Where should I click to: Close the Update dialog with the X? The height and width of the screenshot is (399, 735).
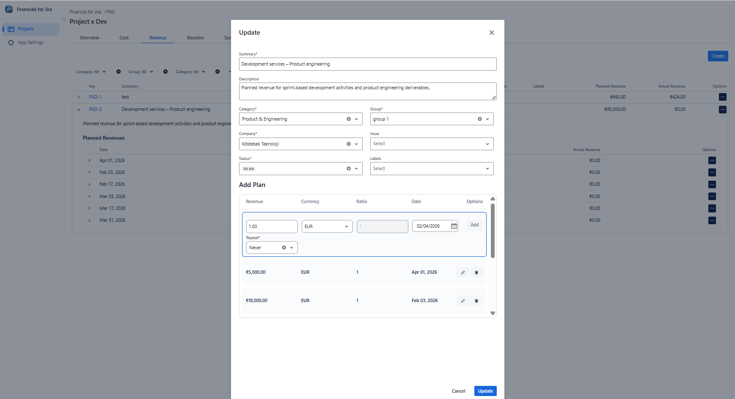tap(492, 33)
